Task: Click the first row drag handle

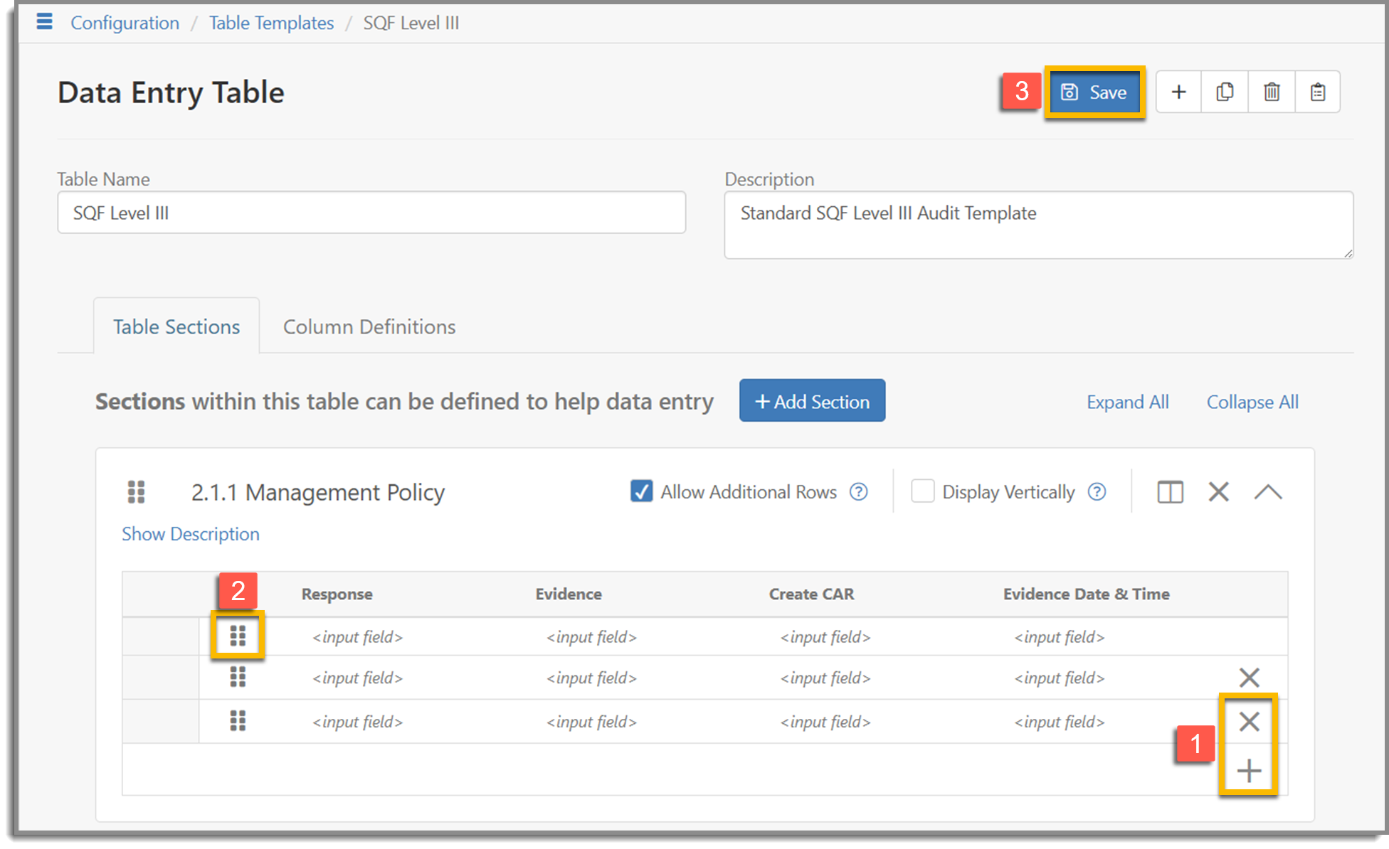Action: click(x=238, y=636)
